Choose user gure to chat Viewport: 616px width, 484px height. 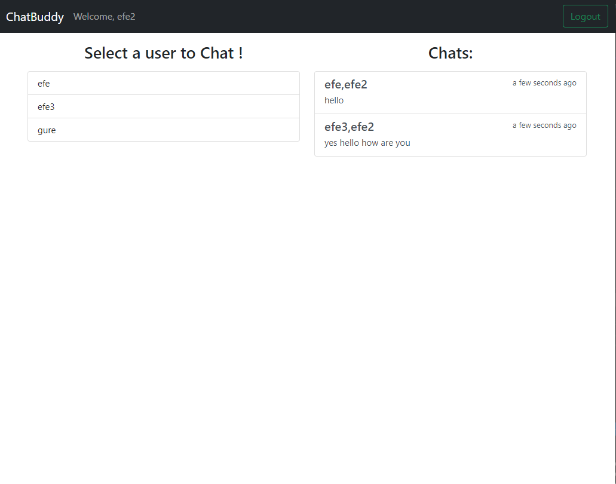coord(164,130)
